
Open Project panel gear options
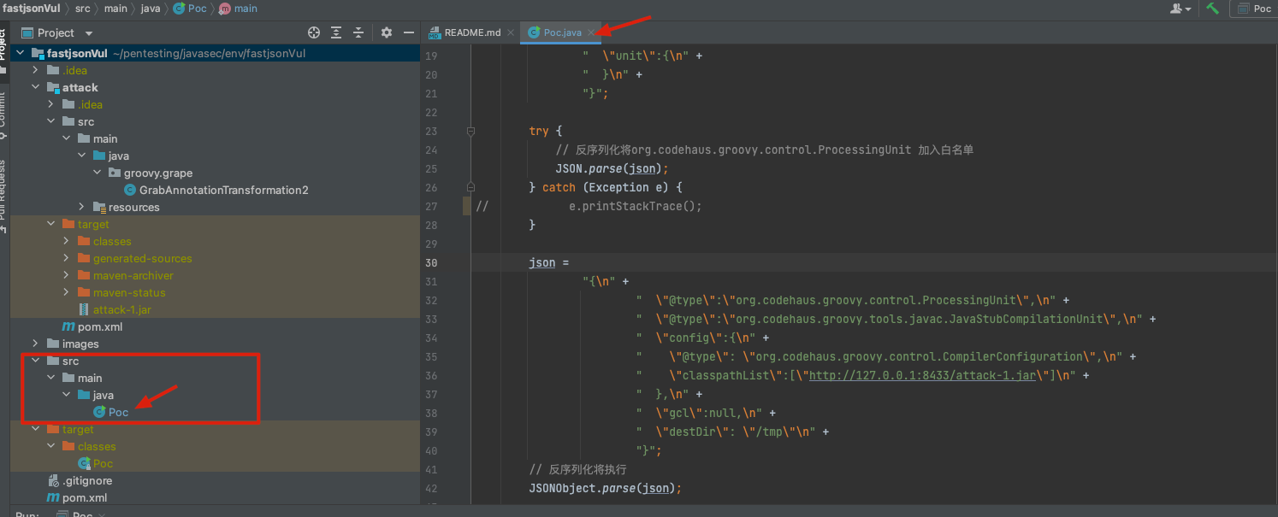[387, 32]
